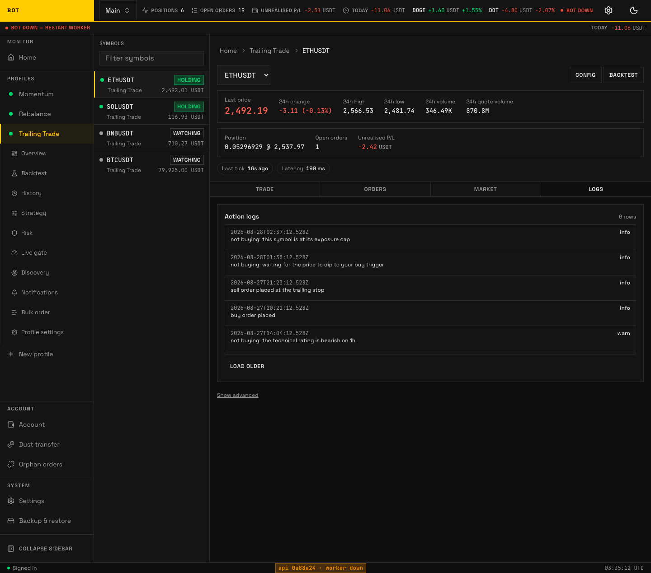Screen dimensions: 651x573
Task: Switch to the Logs tab
Action: 596,189
